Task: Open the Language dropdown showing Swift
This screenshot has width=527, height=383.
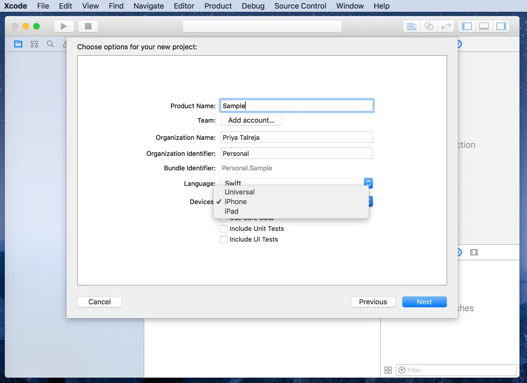Action: [x=296, y=183]
